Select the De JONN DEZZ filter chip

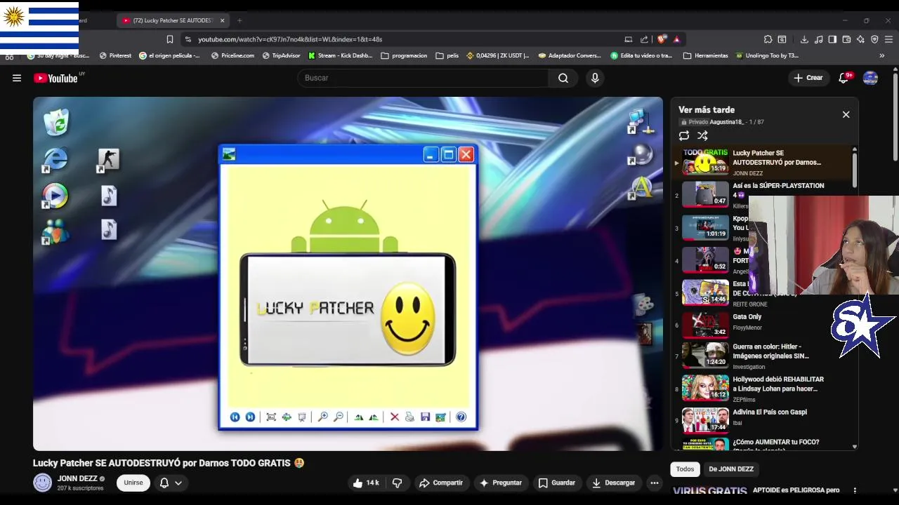[x=730, y=469]
